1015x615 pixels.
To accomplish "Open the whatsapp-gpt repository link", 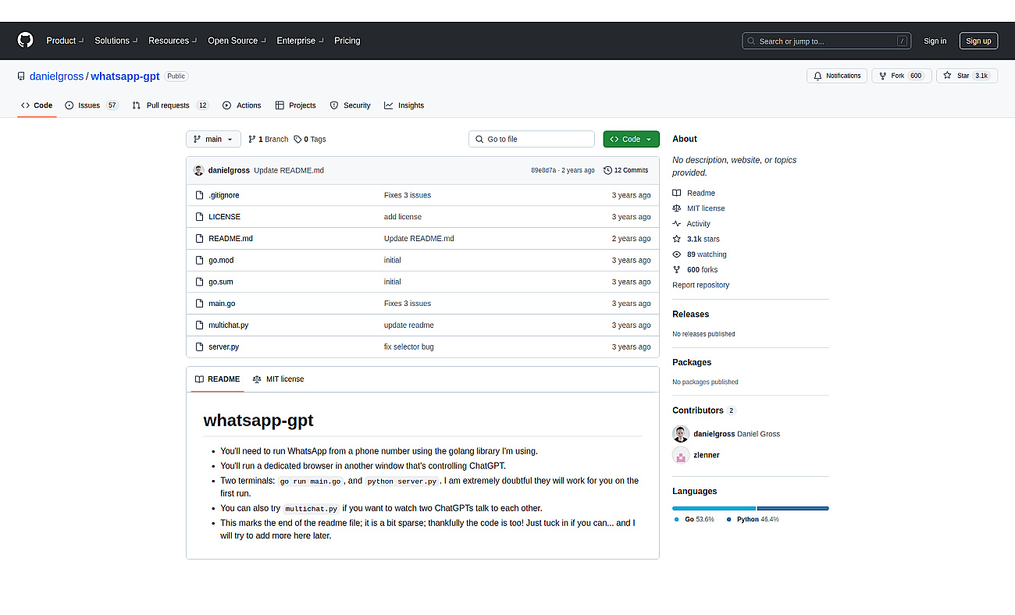I will (x=125, y=76).
